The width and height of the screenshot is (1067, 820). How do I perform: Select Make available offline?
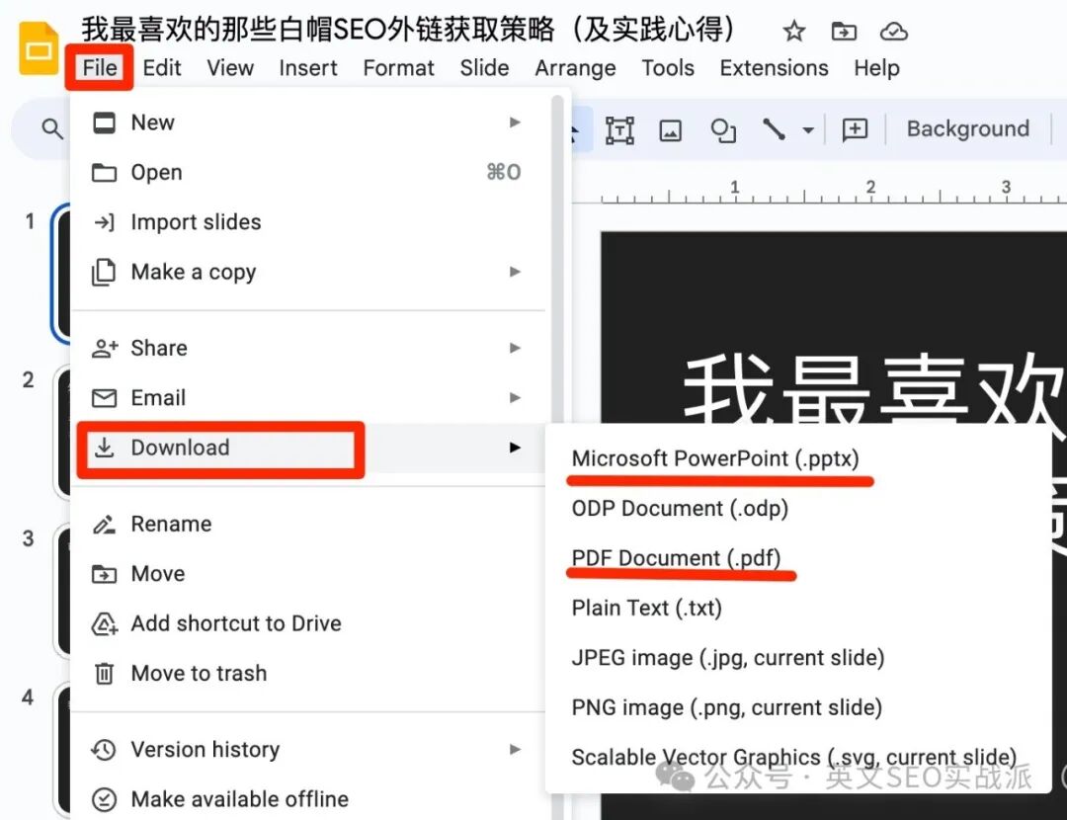click(309, 799)
